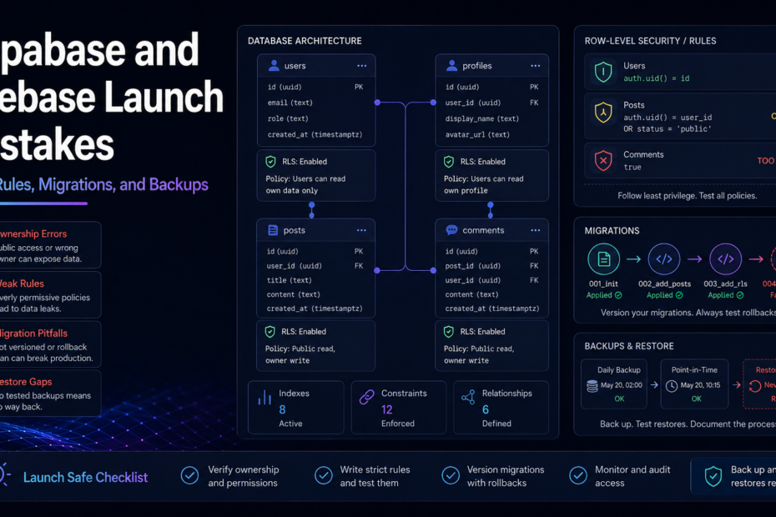Click the green shield icon beside Users rule
Image resolution: width=776 pixels, height=517 pixels.
coord(603,73)
